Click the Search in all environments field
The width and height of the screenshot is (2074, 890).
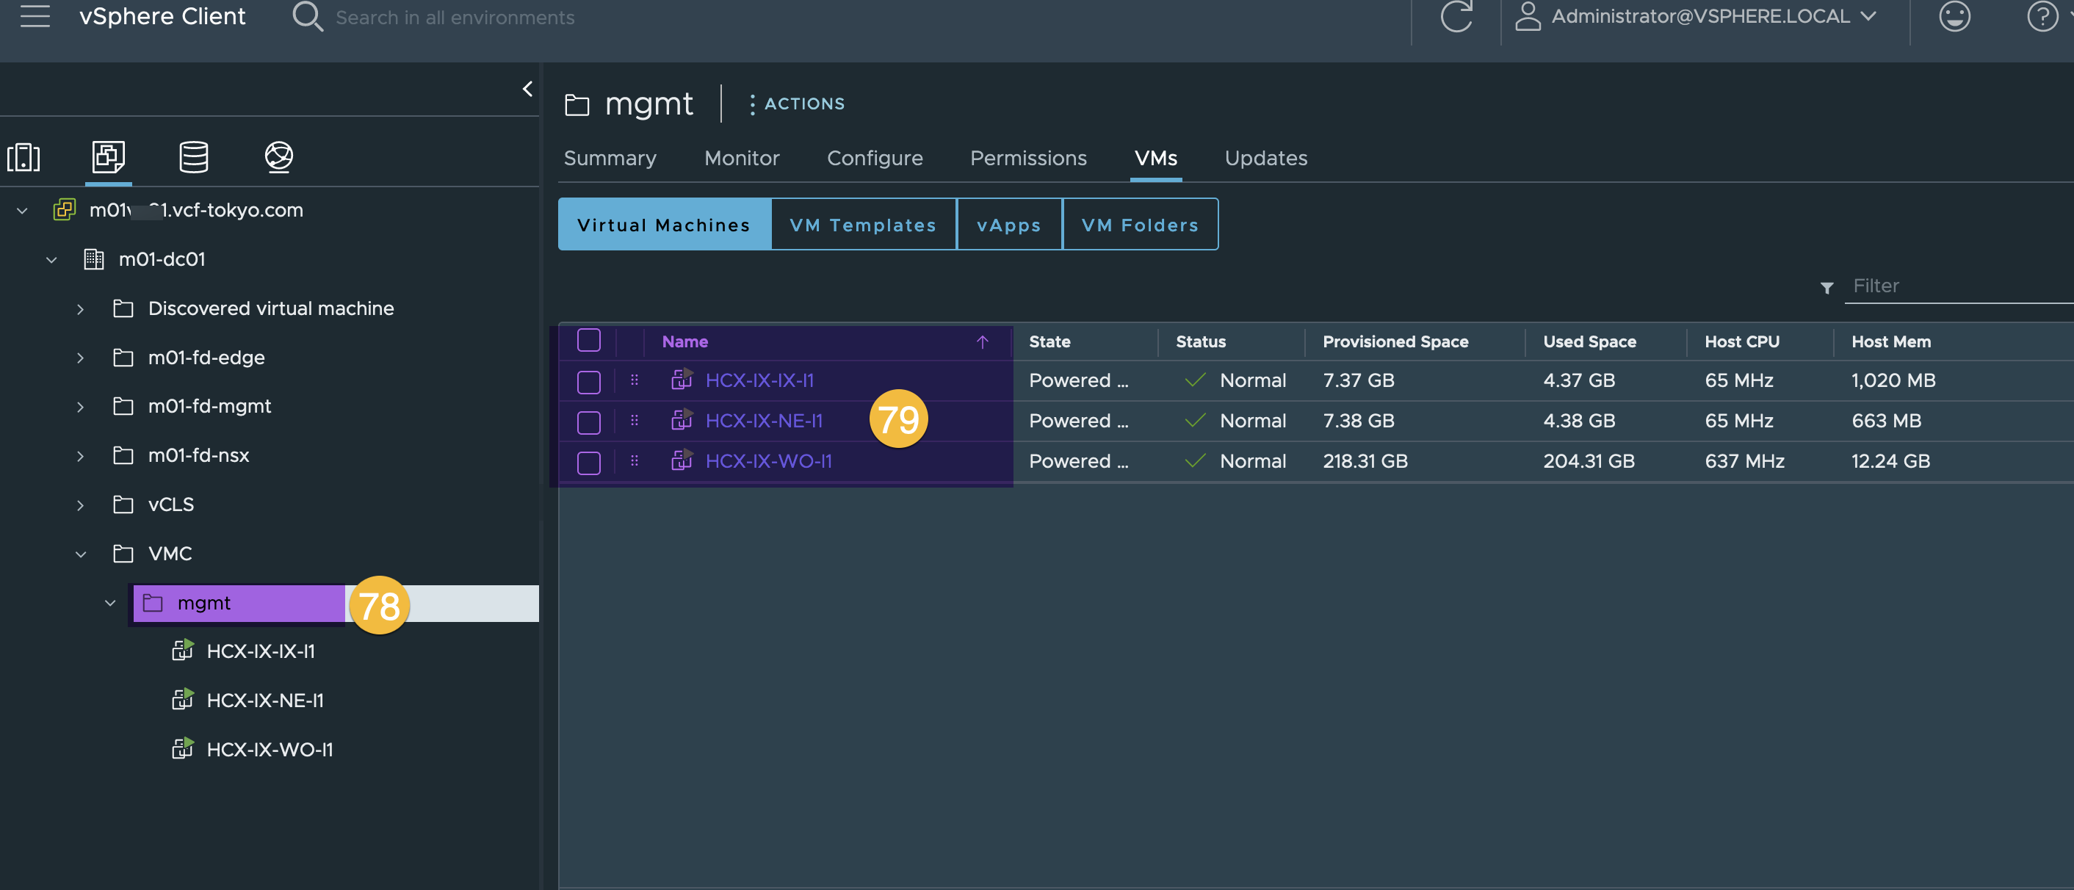click(455, 17)
